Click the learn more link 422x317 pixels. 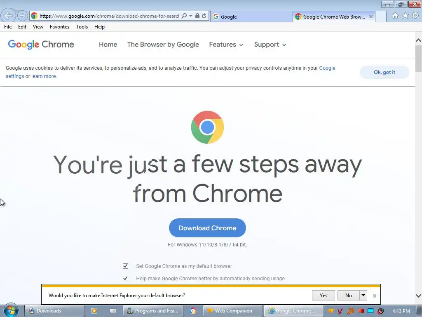pyautogui.click(x=44, y=76)
